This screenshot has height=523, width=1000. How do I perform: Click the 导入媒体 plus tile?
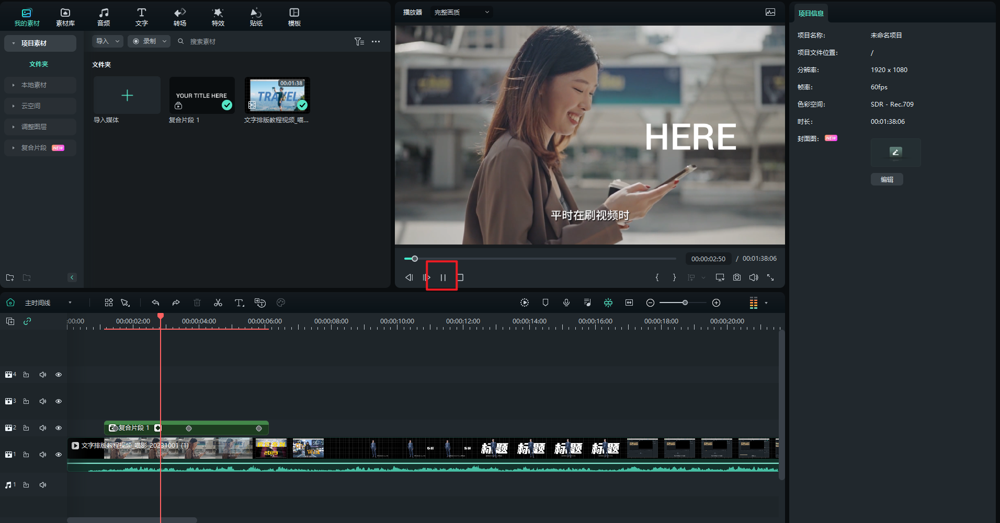(127, 96)
